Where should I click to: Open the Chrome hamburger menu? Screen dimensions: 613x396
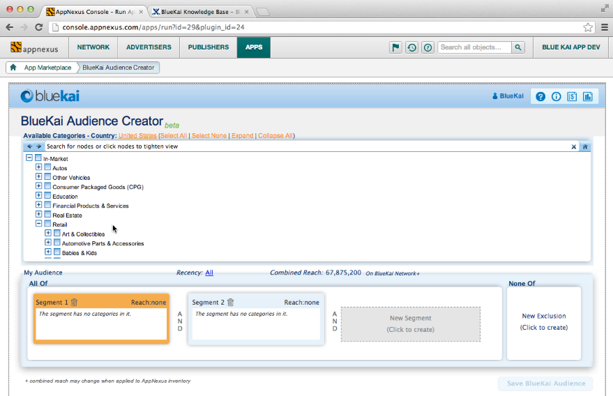click(x=605, y=27)
